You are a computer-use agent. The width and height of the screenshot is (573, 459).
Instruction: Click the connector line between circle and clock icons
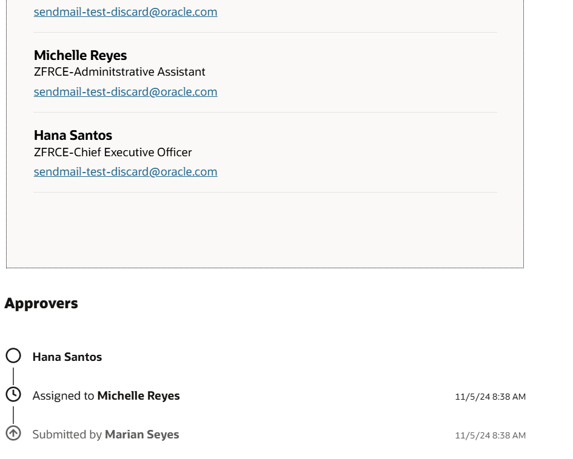pyautogui.click(x=13, y=376)
